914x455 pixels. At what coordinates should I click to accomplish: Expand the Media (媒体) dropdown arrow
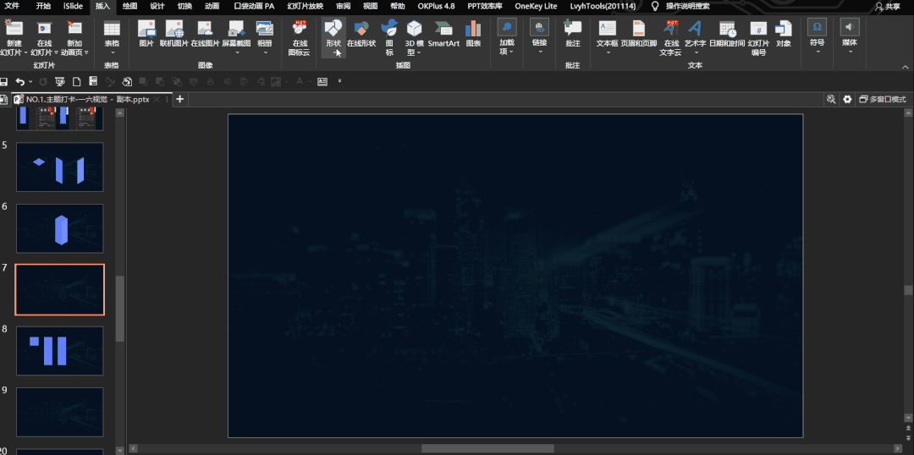coord(850,52)
